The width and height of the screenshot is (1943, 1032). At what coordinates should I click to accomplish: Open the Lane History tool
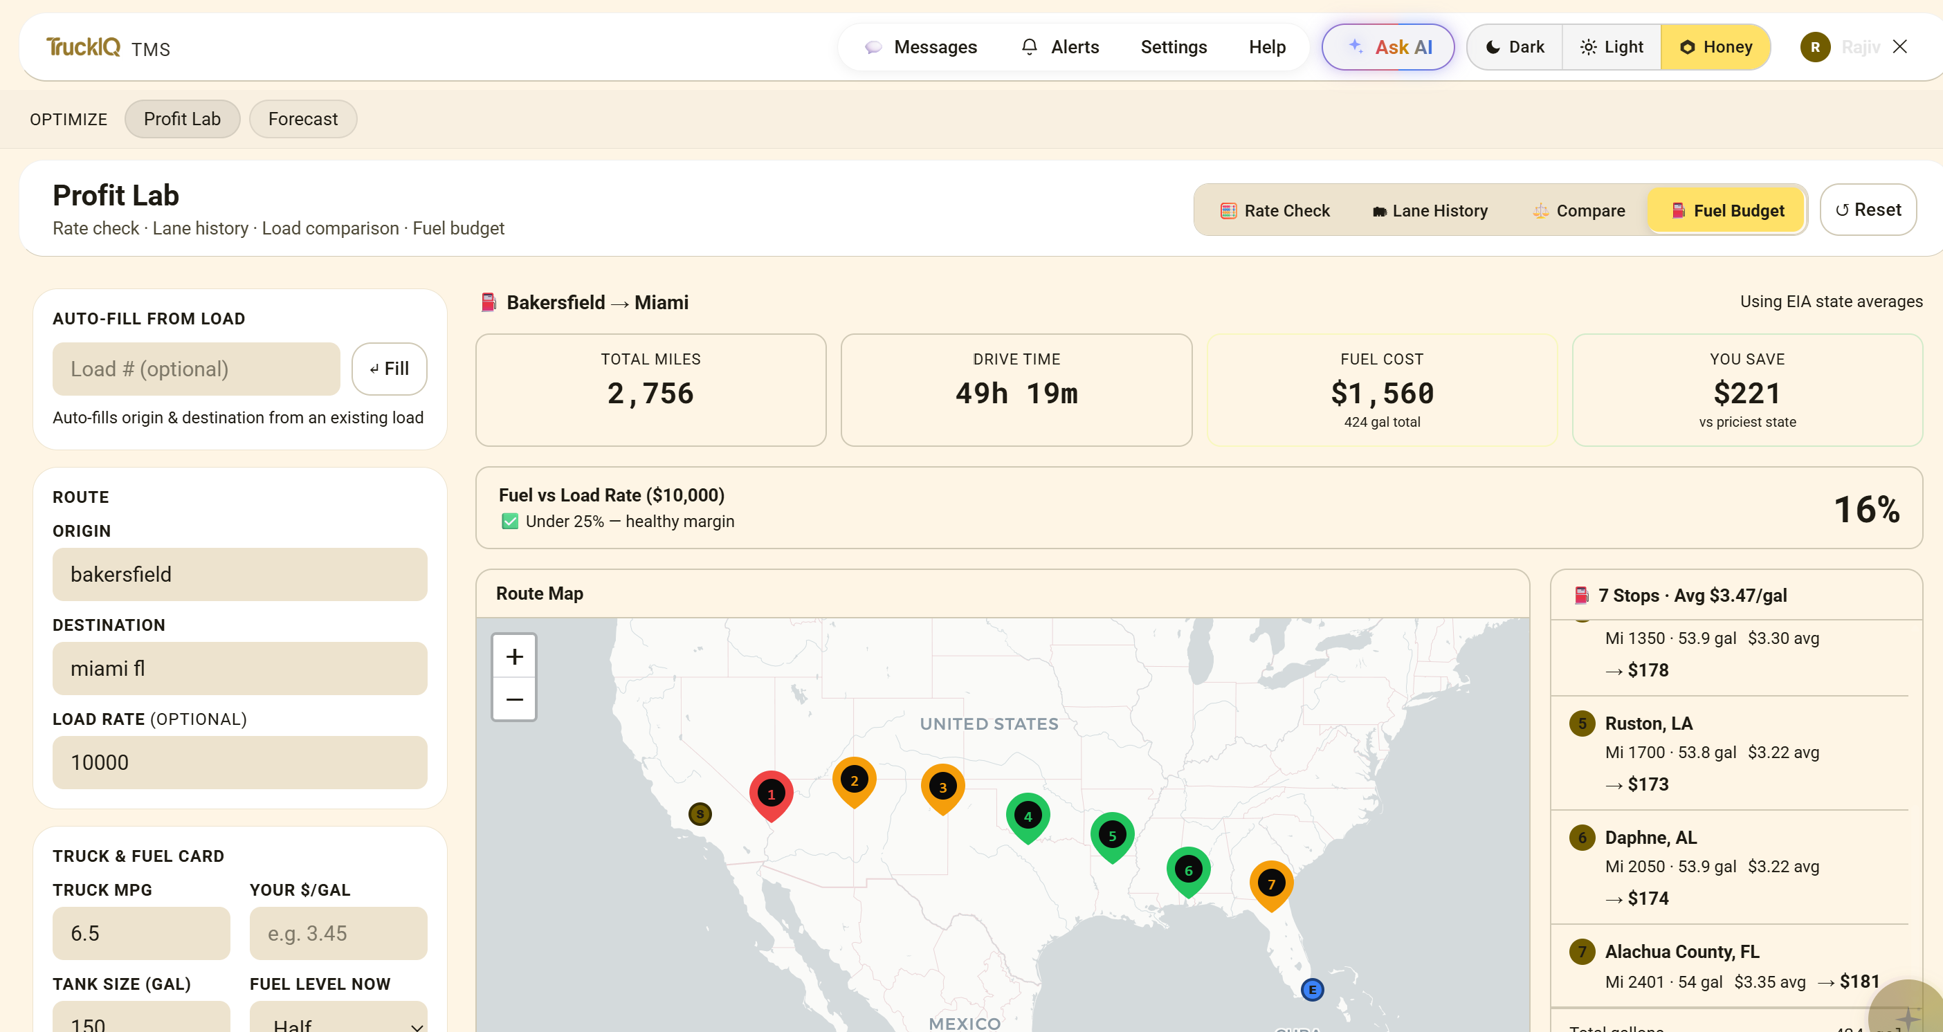click(x=1430, y=210)
